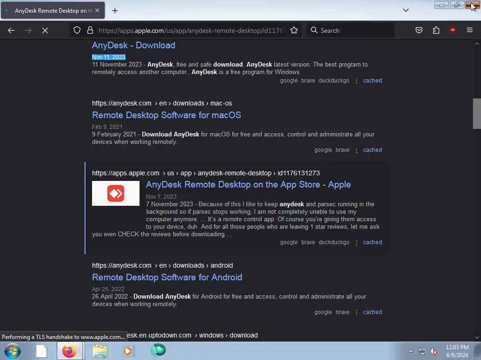
Task: Open the green round app taskbar icon
Action: coord(158,350)
